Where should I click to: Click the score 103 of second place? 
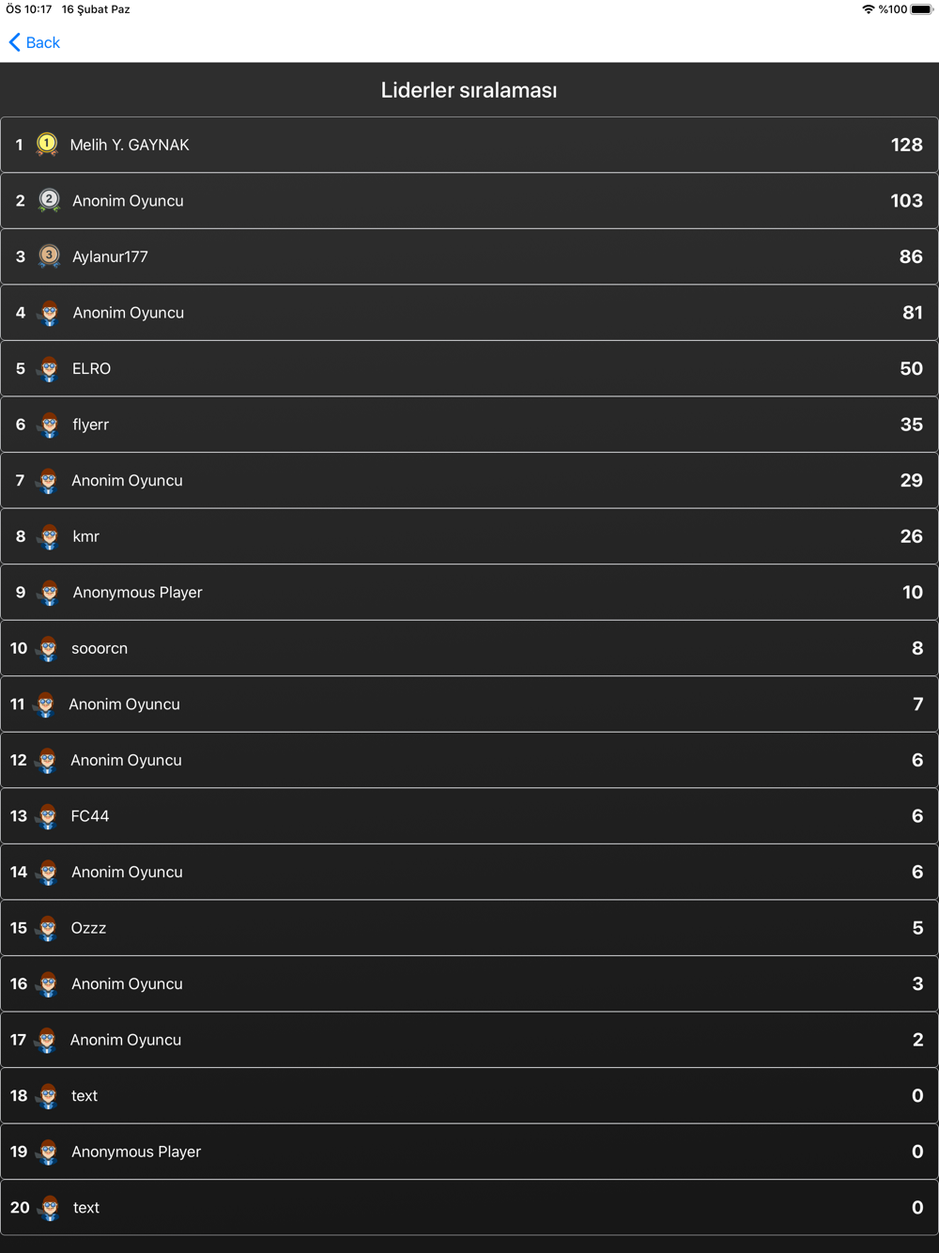point(906,201)
